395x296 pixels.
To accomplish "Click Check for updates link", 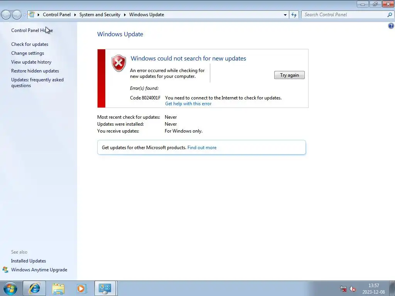I will point(30,44).
